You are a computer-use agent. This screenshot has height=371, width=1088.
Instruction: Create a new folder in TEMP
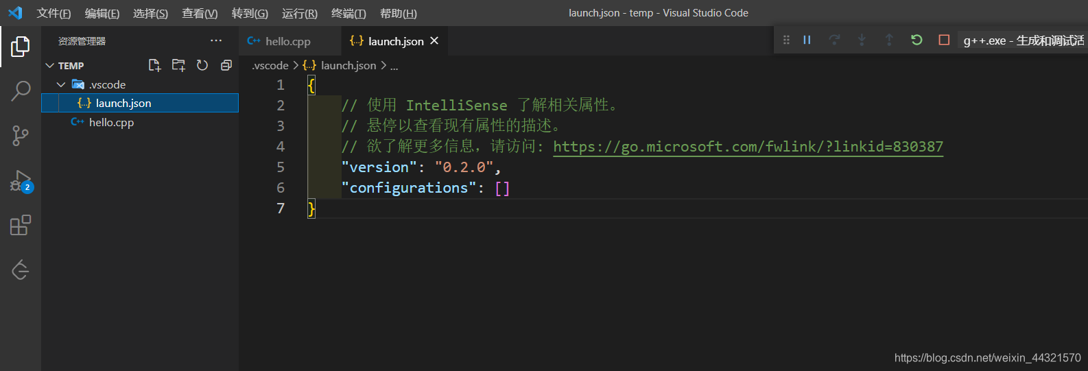[x=178, y=65]
